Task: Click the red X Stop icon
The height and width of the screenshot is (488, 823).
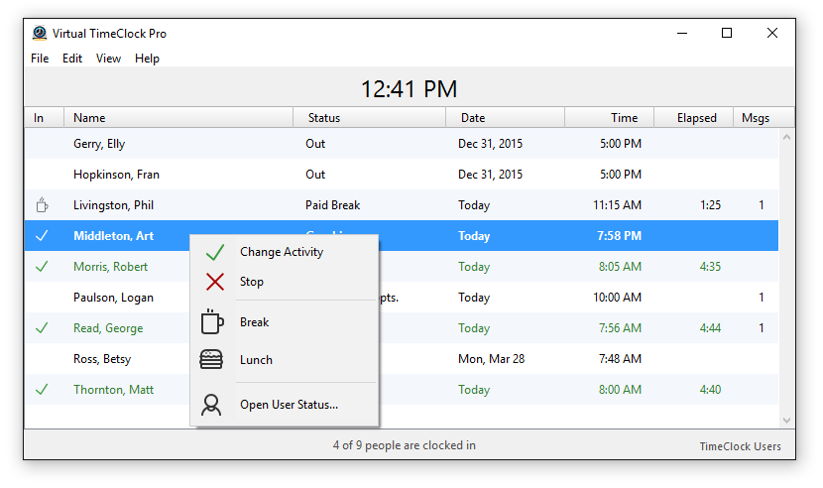Action: point(215,282)
